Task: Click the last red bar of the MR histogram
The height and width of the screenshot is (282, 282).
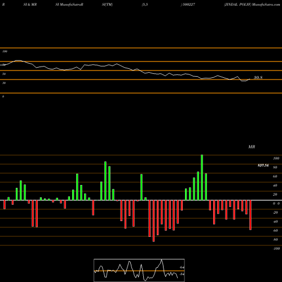Action: pos(250,215)
